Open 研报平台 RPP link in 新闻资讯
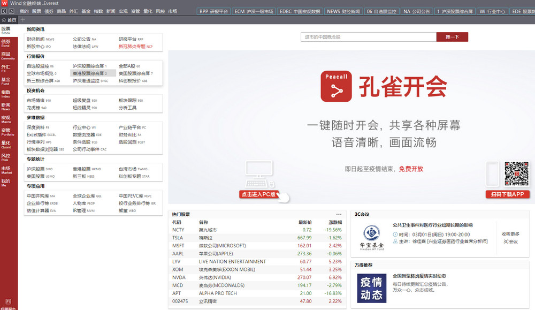The image size is (535, 310). [x=131, y=39]
